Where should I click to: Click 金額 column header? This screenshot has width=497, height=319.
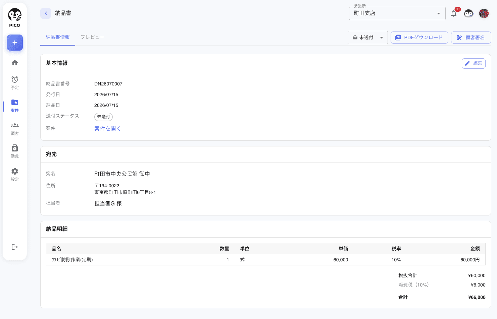pos(475,249)
